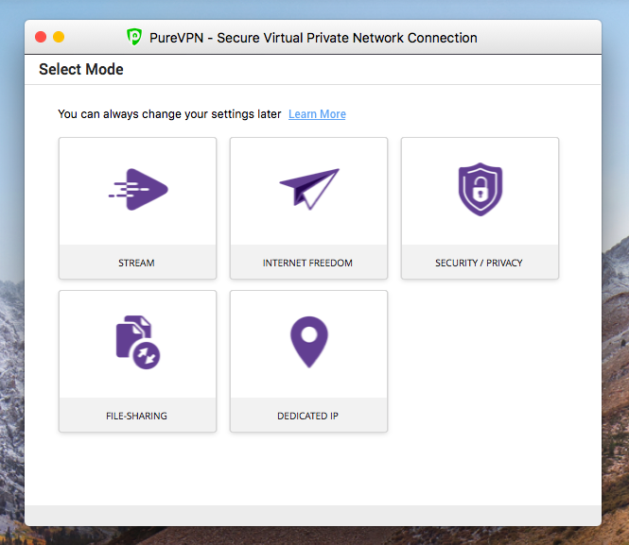Viewport: 629px width, 545px height.
Task: Select the STREAM mode label
Action: point(136,264)
